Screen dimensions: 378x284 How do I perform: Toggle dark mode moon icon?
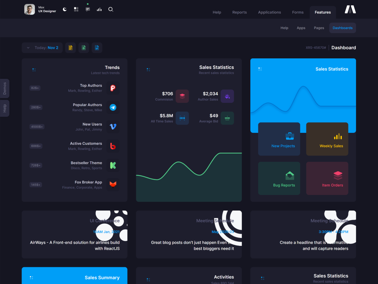(x=65, y=9)
